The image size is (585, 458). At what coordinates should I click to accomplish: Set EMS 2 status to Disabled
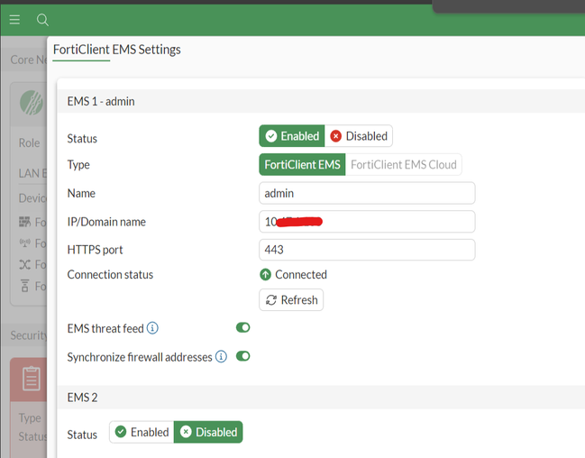point(208,432)
